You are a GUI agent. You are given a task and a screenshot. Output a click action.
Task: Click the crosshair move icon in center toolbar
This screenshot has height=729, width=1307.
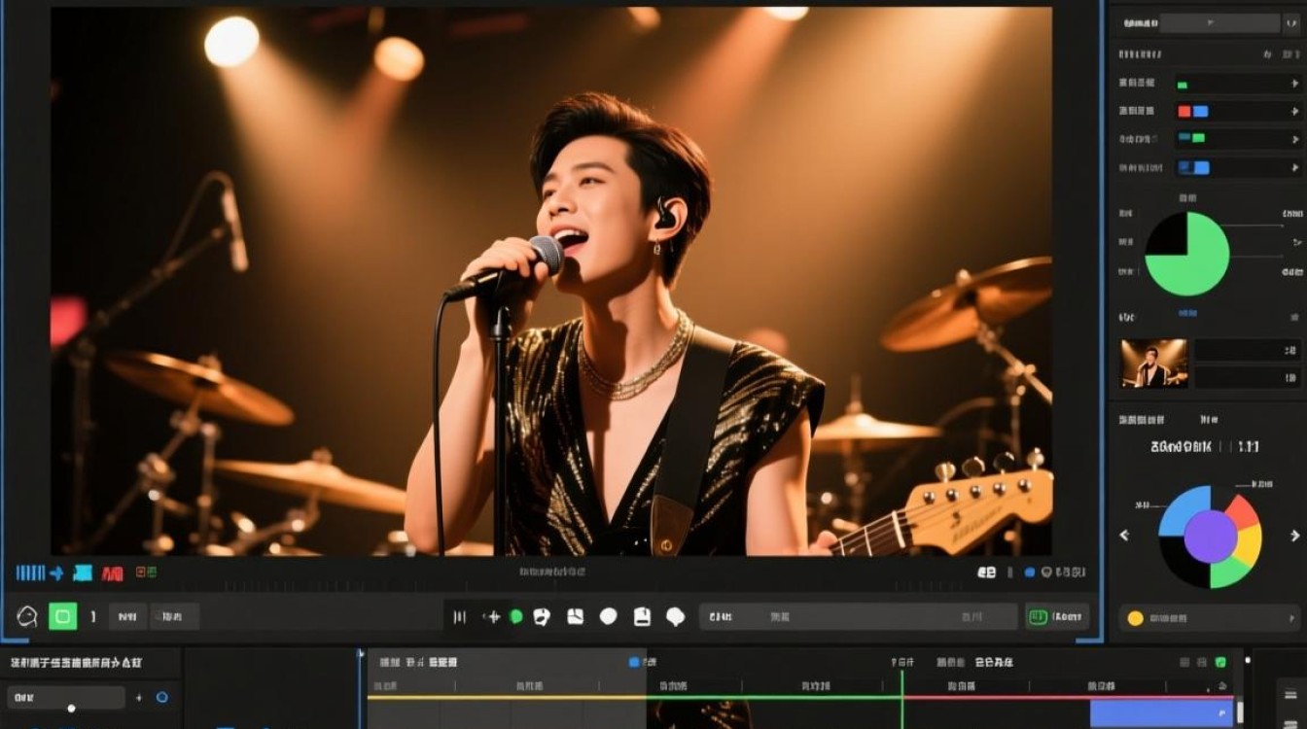click(x=492, y=616)
